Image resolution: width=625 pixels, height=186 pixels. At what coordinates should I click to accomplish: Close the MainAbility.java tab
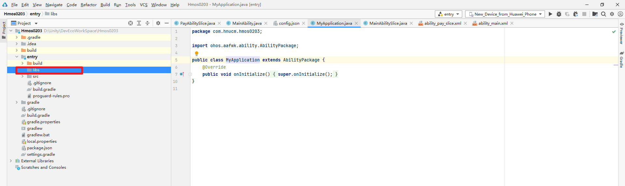266,23
